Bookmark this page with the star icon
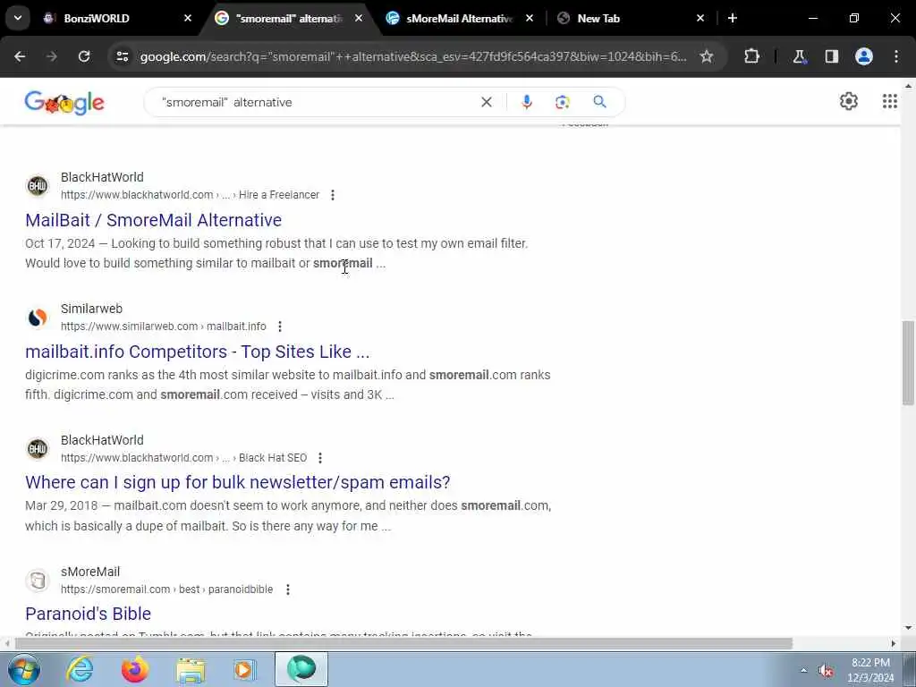 click(x=707, y=56)
